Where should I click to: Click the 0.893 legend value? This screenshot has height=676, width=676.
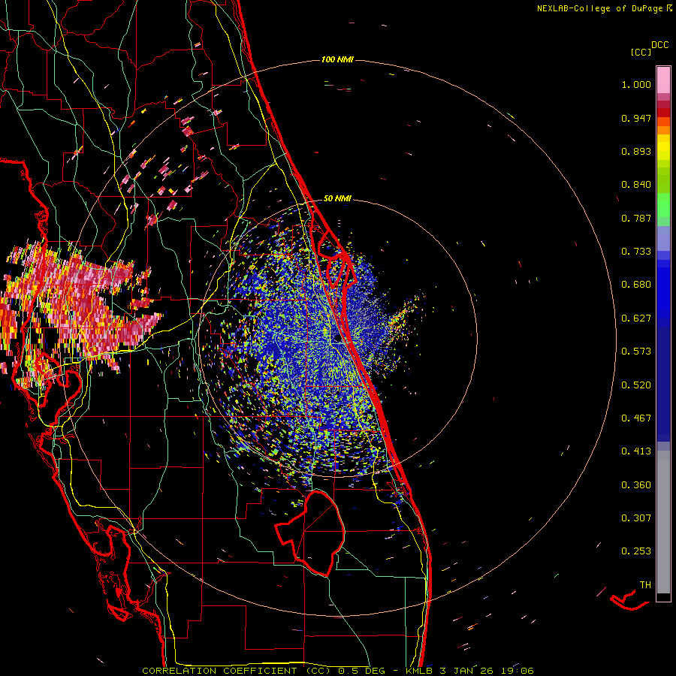pyautogui.click(x=636, y=151)
